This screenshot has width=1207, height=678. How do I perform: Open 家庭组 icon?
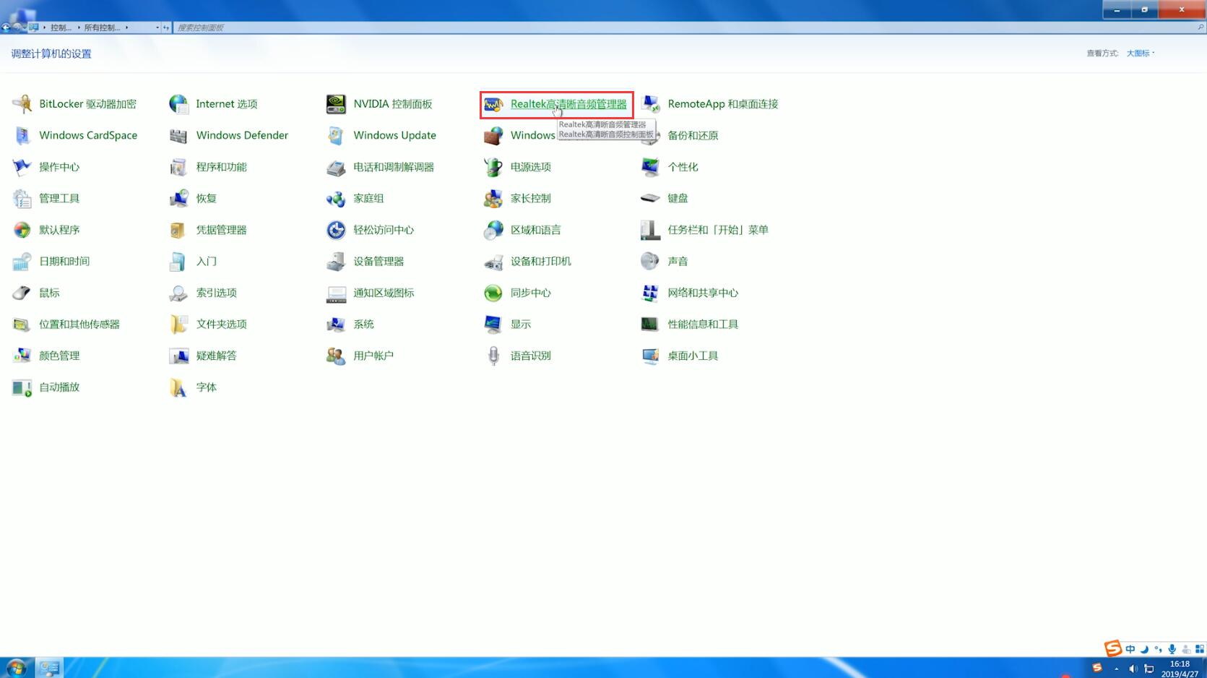[336, 198]
